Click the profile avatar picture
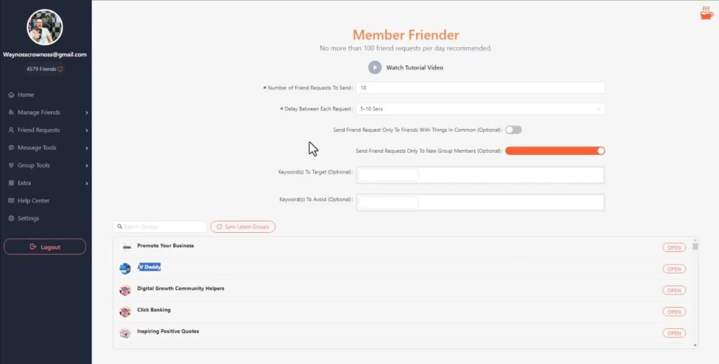Viewport: 719px width, 364px height. pos(44,27)
